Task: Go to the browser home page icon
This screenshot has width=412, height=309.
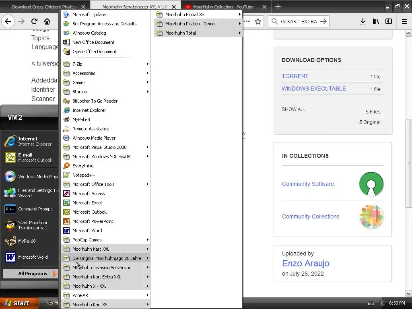Action: [47, 21]
